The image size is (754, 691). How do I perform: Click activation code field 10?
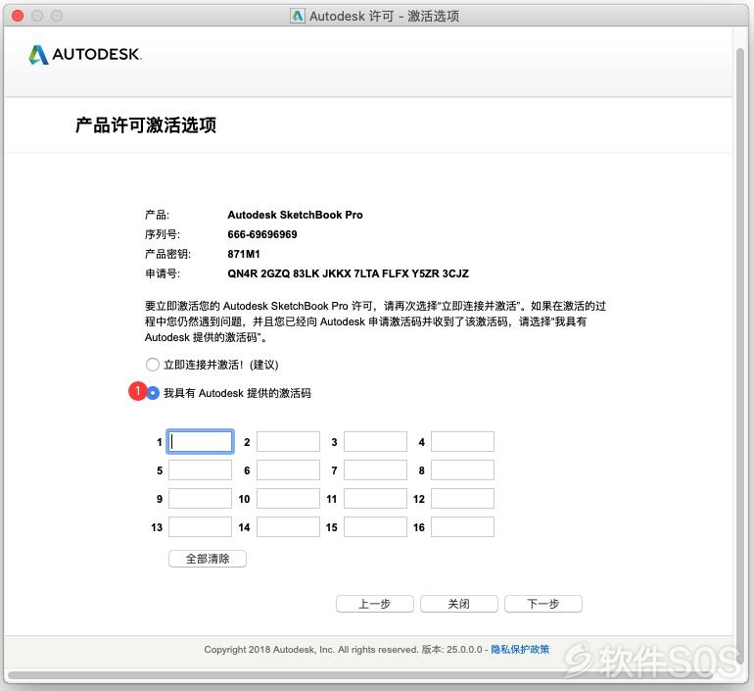(288, 499)
